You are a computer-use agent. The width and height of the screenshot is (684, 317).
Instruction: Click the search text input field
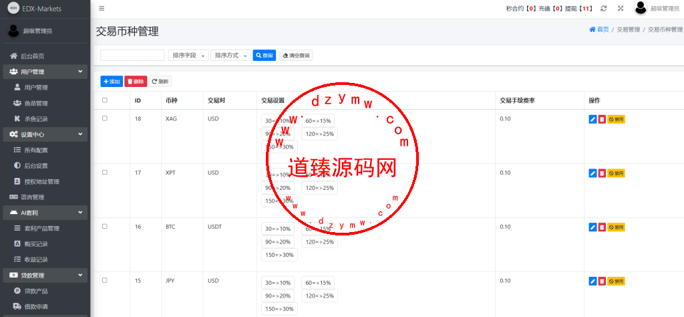click(x=133, y=56)
